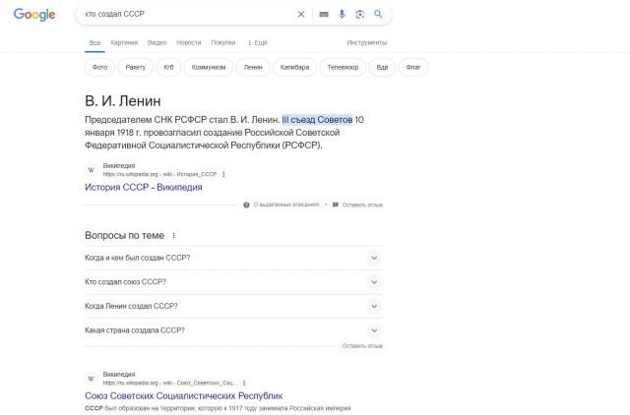Select the 'Вдв' filter chip

pyautogui.click(x=382, y=67)
